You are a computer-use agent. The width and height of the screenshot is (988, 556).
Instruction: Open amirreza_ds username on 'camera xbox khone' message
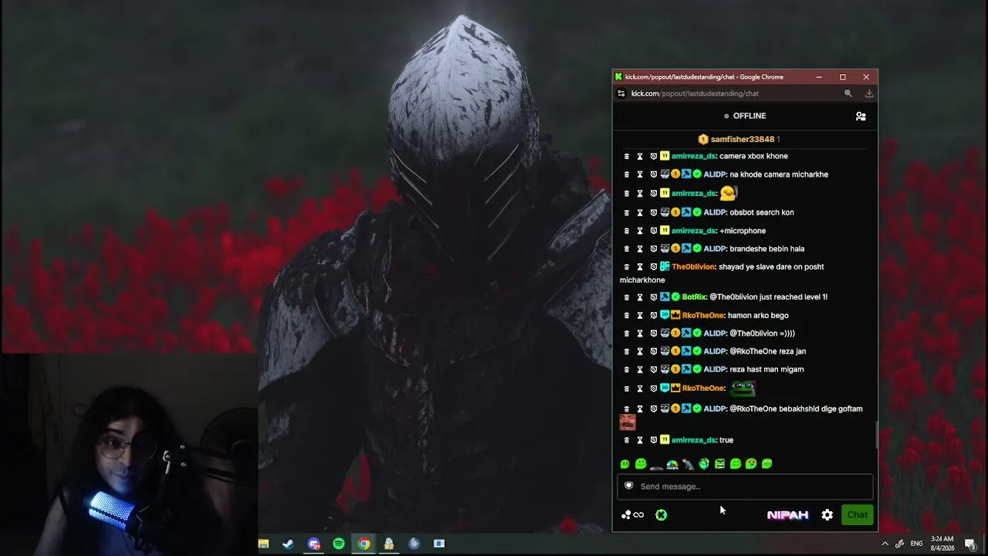pos(694,156)
